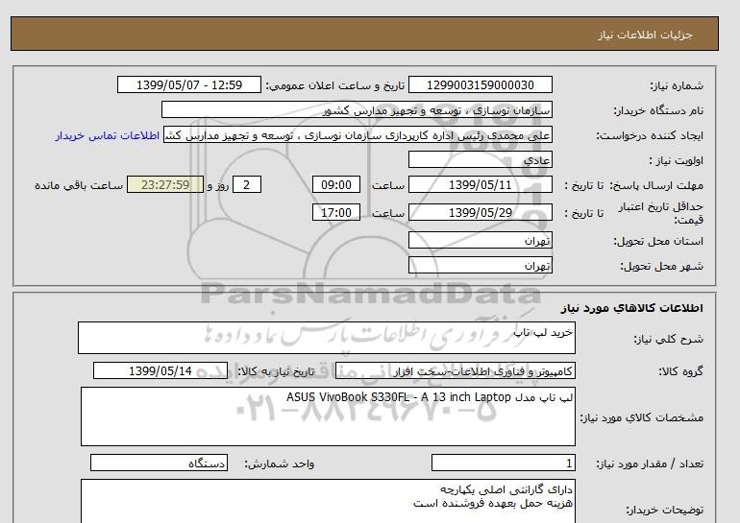Select the نام دستگاه خریدار label

tap(658, 110)
